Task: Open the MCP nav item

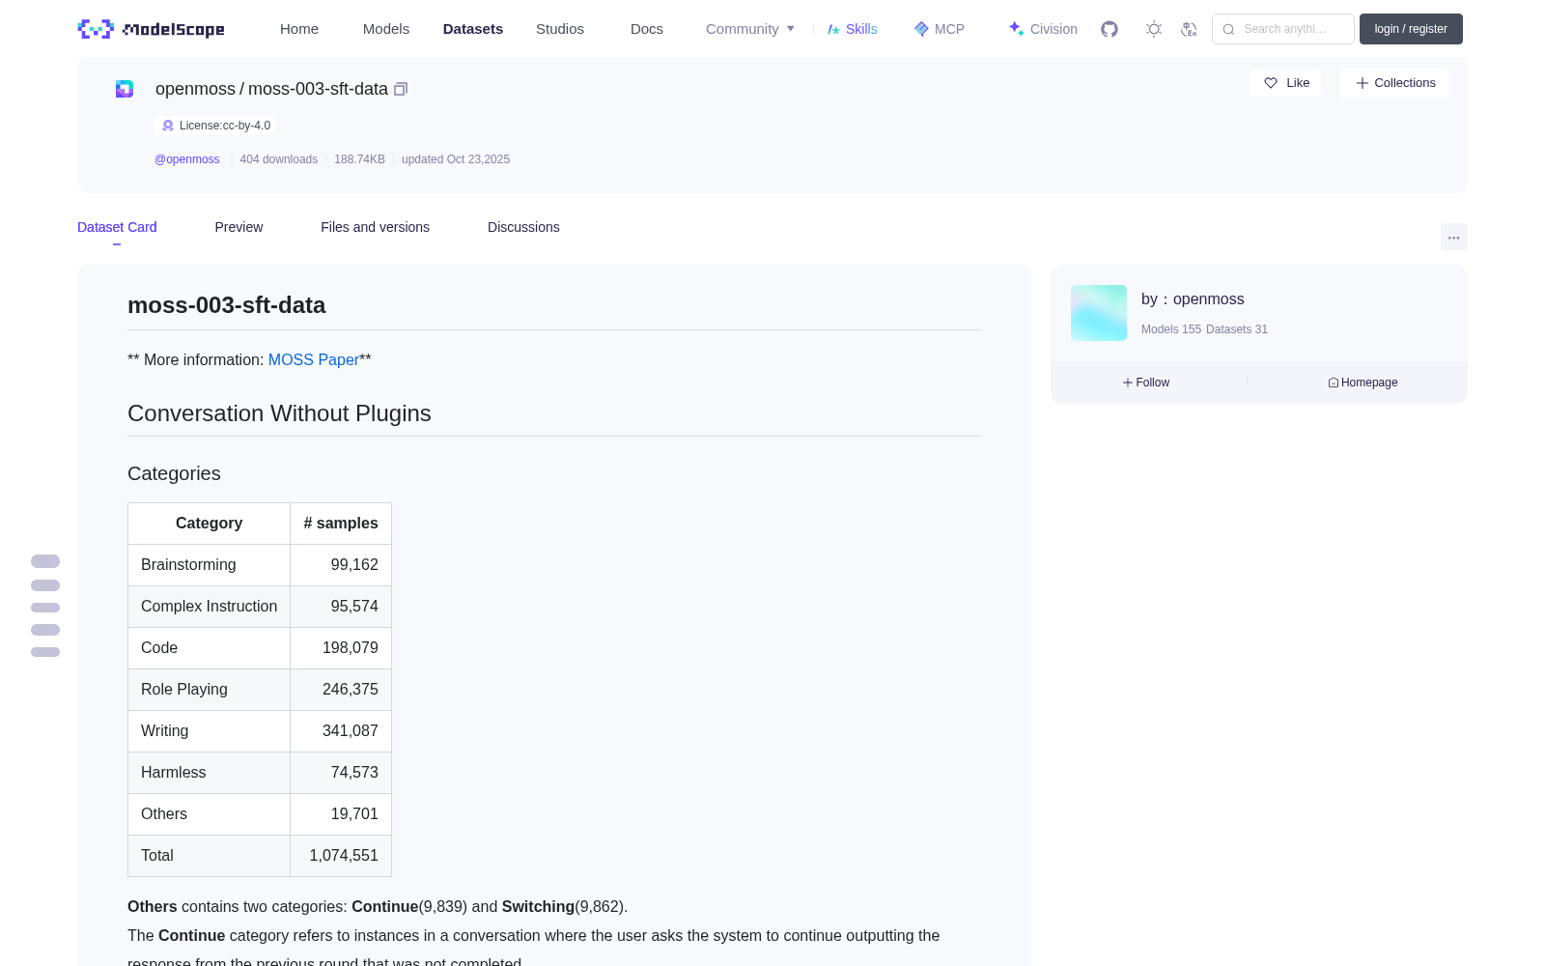Action: coord(940,29)
